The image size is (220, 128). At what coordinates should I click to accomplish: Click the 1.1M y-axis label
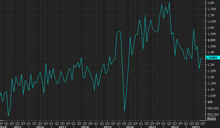(211, 90)
